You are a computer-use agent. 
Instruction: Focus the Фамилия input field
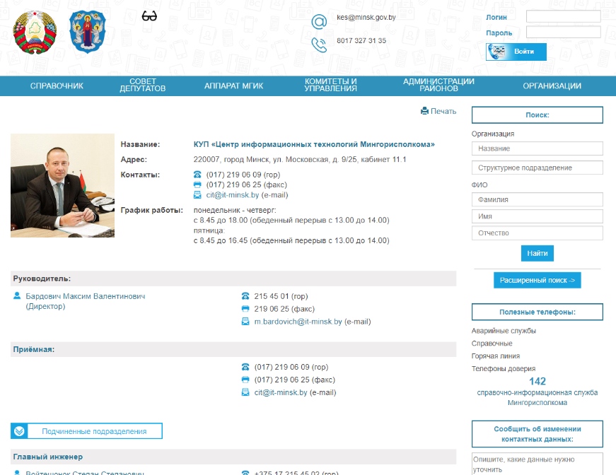point(537,199)
